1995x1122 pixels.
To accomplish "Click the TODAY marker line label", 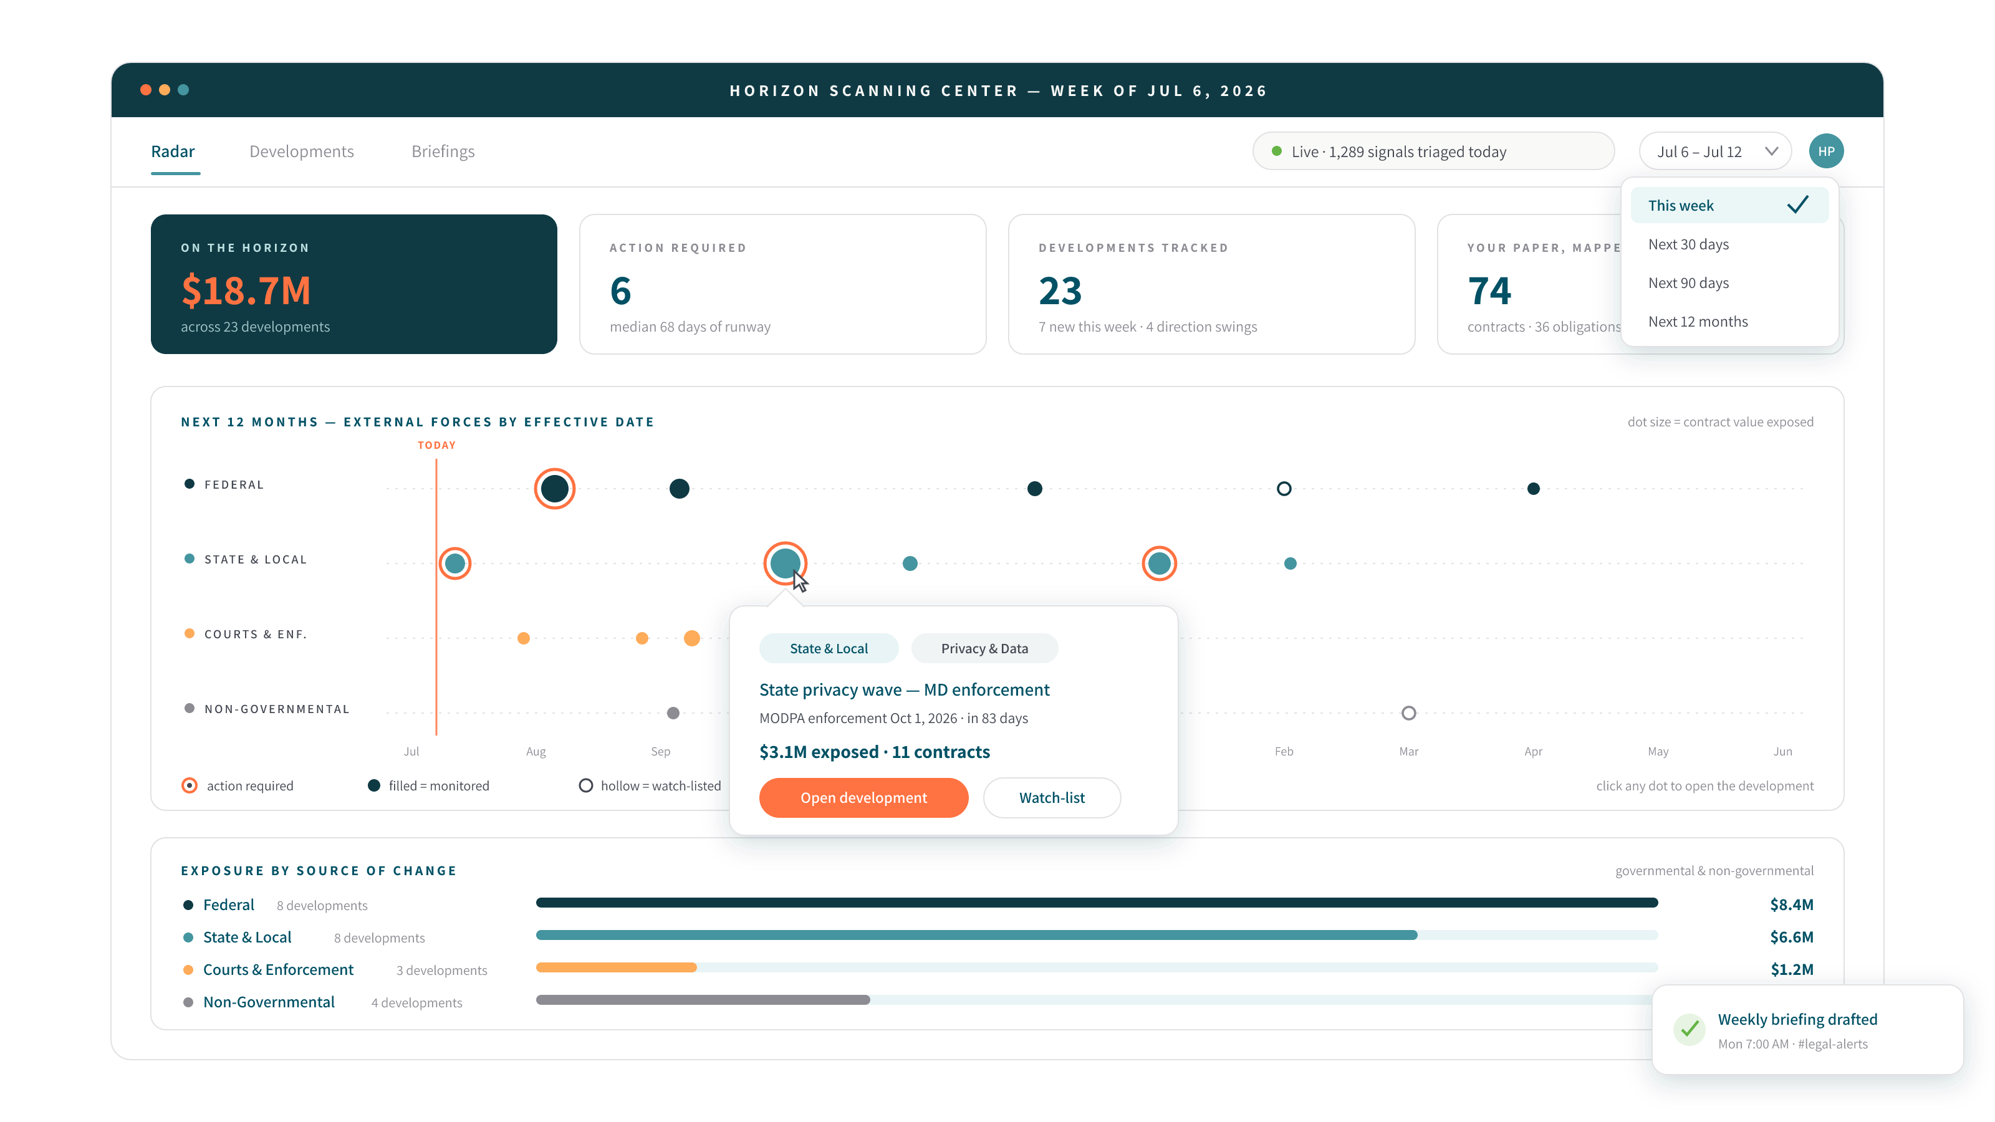I will coord(437,445).
